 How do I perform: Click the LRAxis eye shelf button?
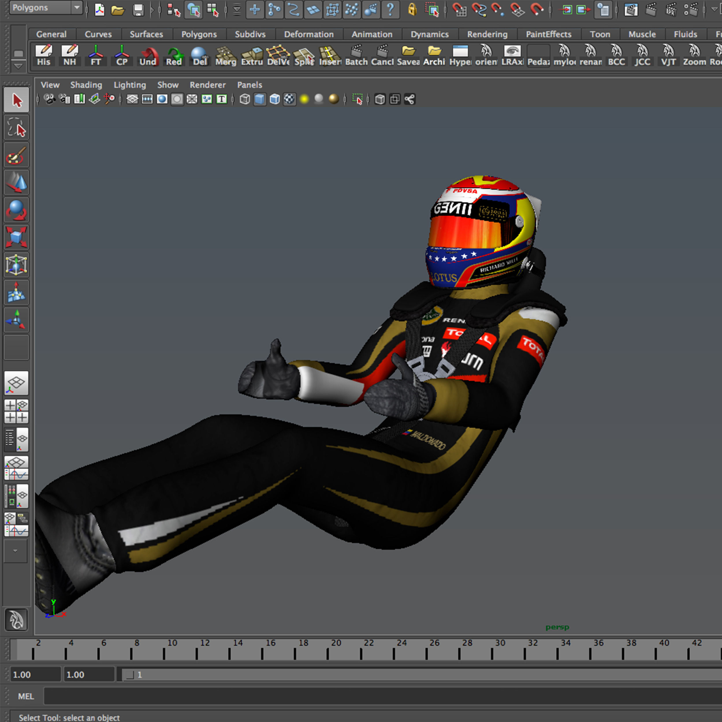click(x=512, y=56)
